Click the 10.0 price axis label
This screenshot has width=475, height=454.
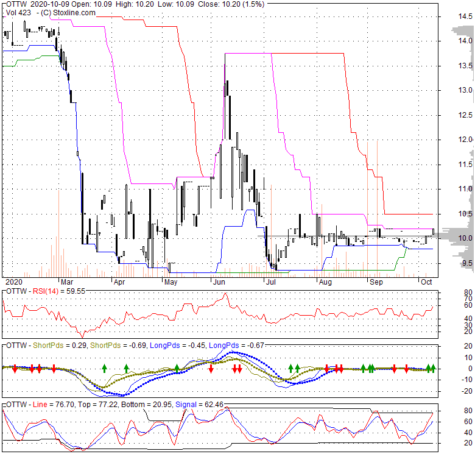coord(465,238)
